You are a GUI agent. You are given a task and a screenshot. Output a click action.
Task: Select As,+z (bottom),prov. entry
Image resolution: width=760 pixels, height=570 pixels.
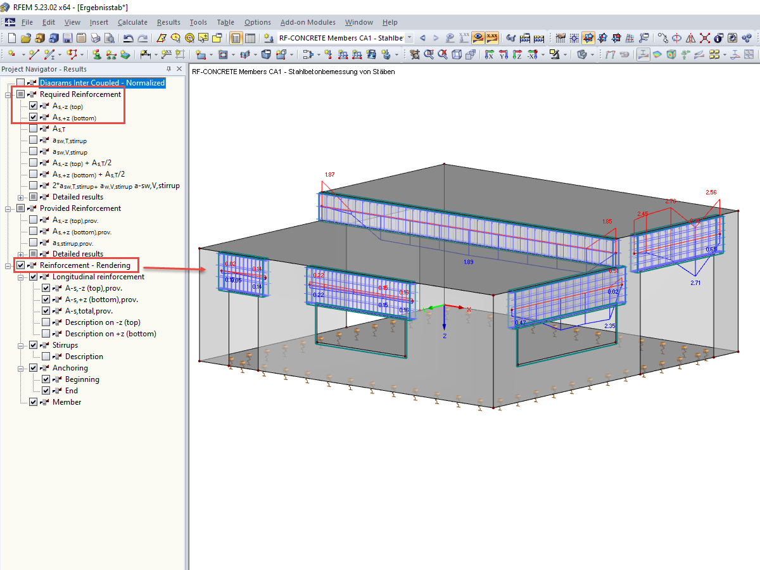[x=82, y=231]
